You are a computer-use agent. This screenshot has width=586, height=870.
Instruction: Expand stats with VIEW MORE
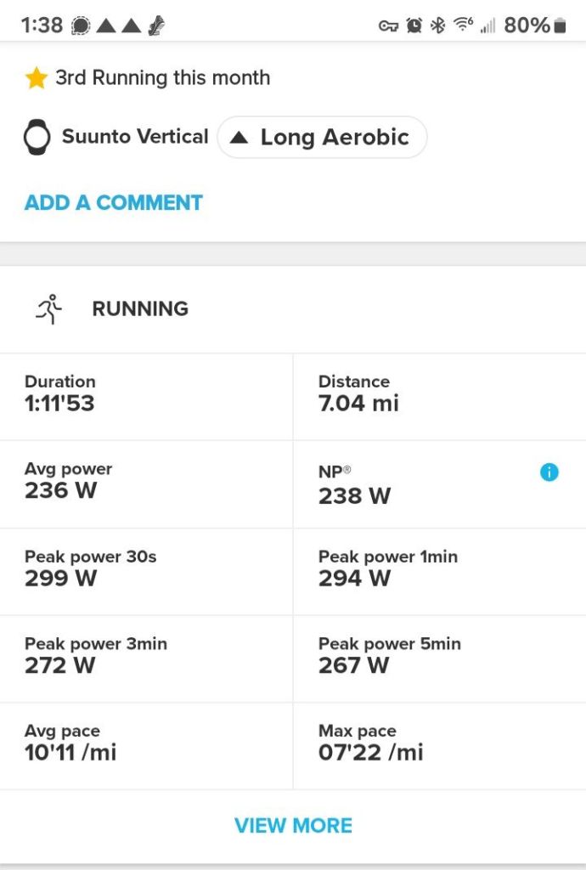(293, 825)
